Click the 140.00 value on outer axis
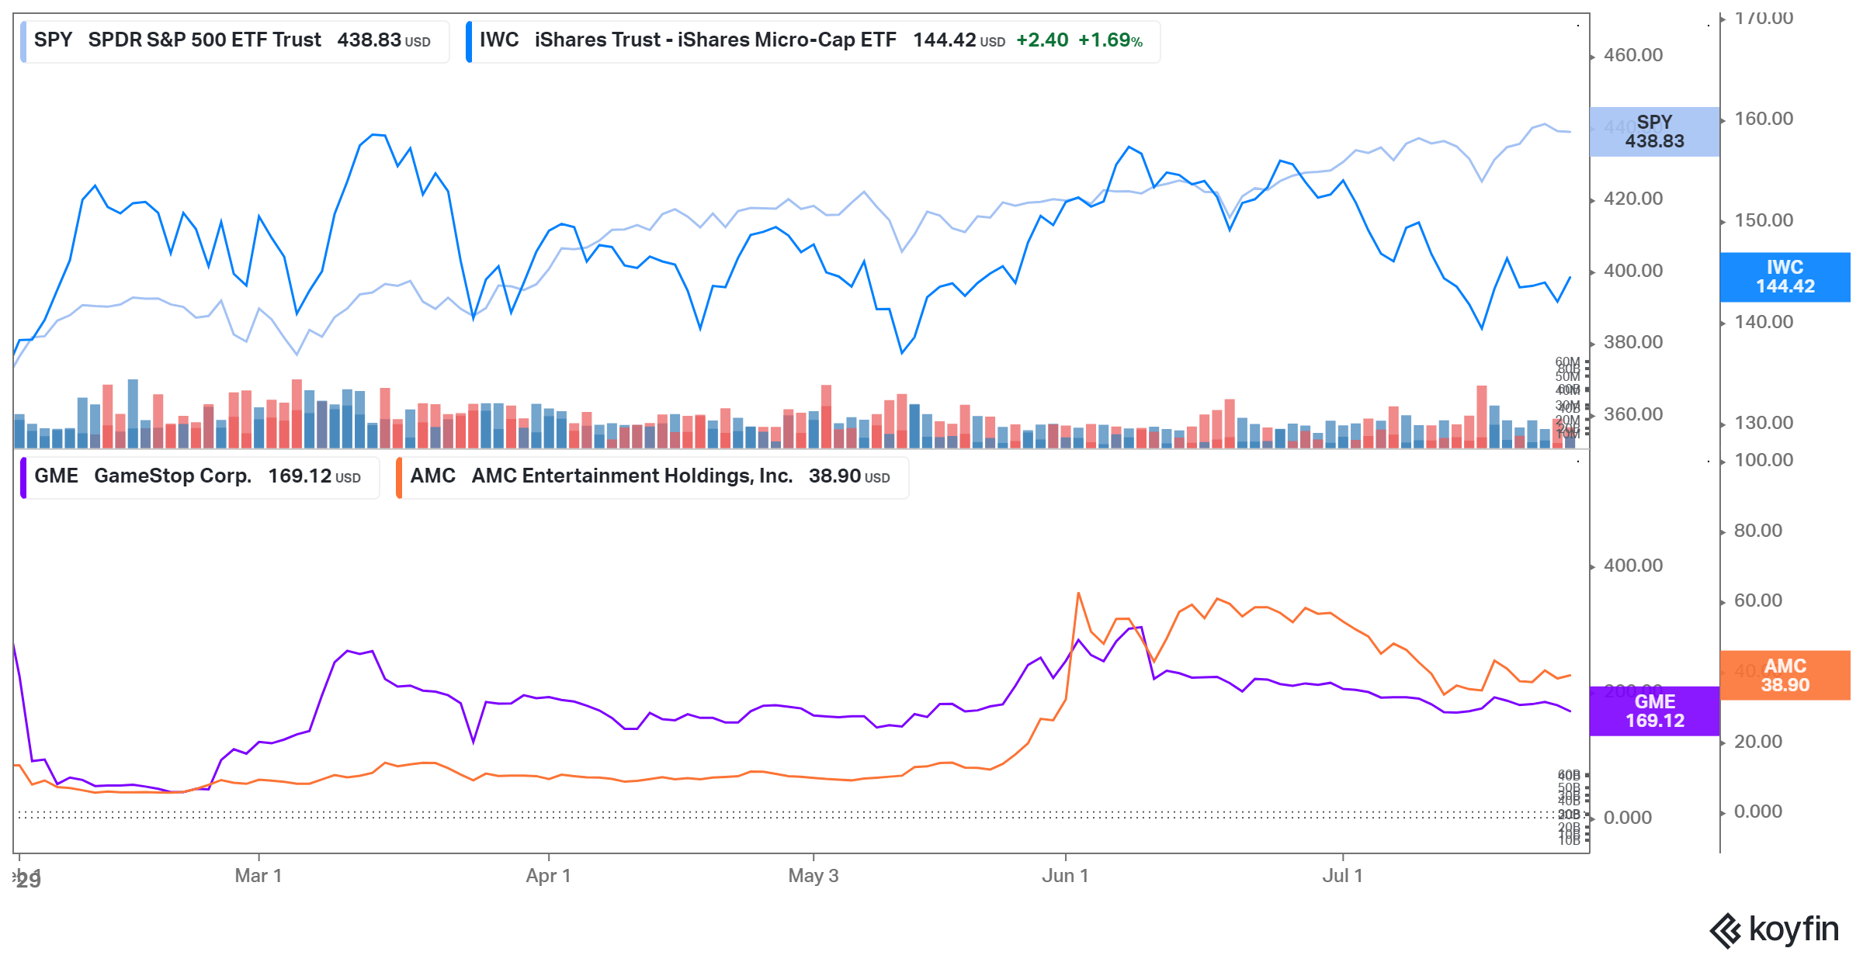Screen dimensions: 1863x962 tap(1764, 322)
